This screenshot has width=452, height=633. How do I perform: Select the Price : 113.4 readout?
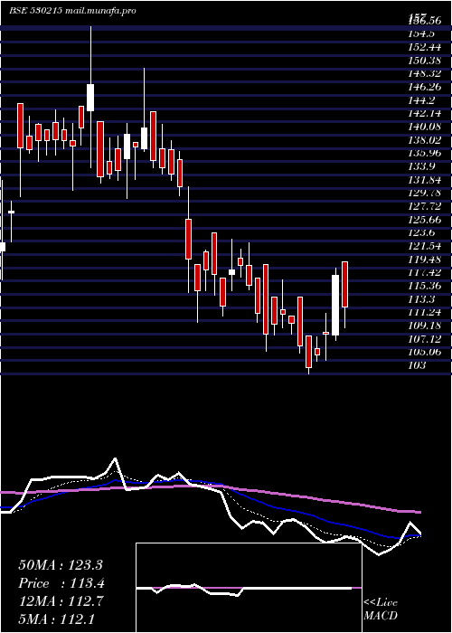click(61, 583)
